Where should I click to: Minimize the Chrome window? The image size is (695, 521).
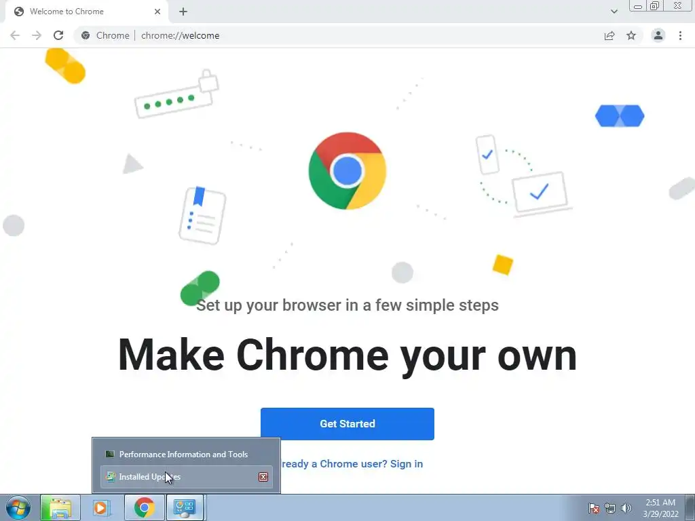point(638,5)
